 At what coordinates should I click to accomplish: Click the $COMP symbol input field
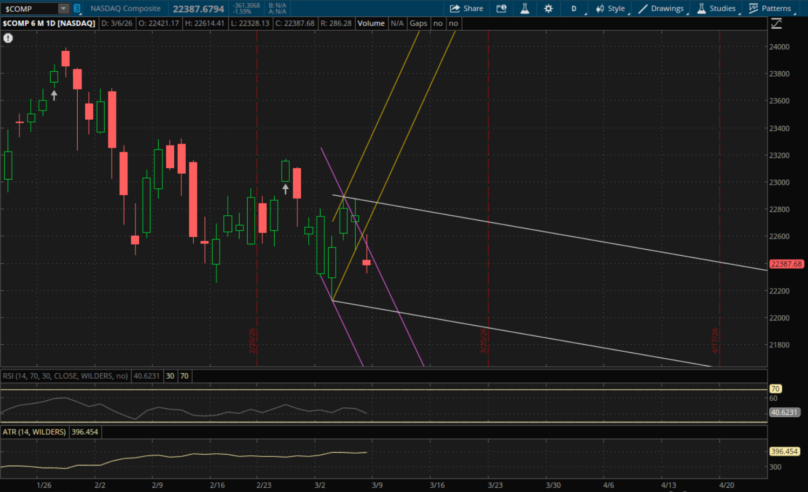(x=30, y=9)
